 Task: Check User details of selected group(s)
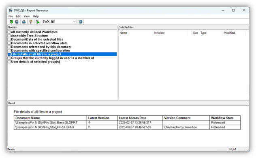pos(9,62)
